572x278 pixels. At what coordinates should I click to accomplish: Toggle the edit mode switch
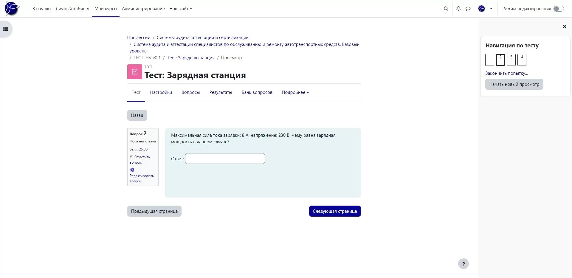(x=559, y=9)
